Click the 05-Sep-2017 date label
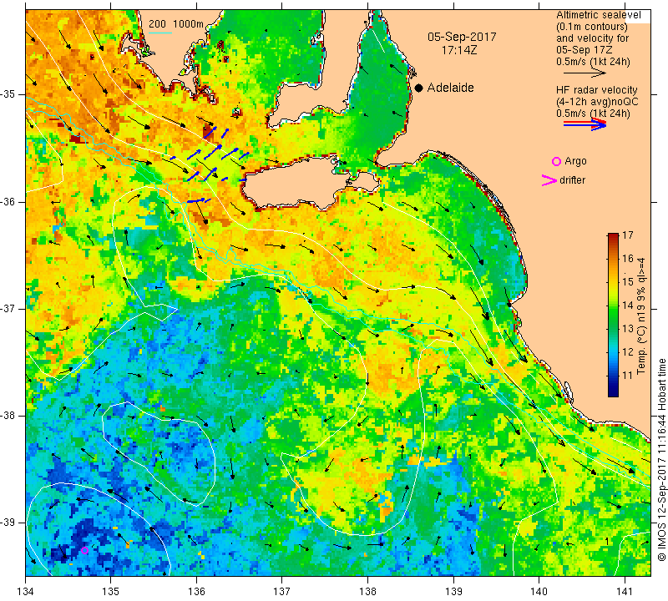The image size is (668, 601). (462, 37)
